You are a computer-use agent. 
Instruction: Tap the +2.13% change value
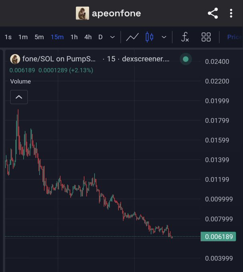81,70
